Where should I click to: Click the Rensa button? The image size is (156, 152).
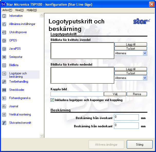137,94
